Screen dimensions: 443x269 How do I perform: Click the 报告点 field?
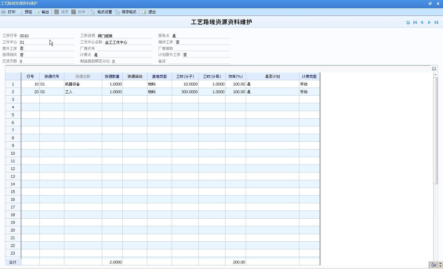click(x=201, y=36)
